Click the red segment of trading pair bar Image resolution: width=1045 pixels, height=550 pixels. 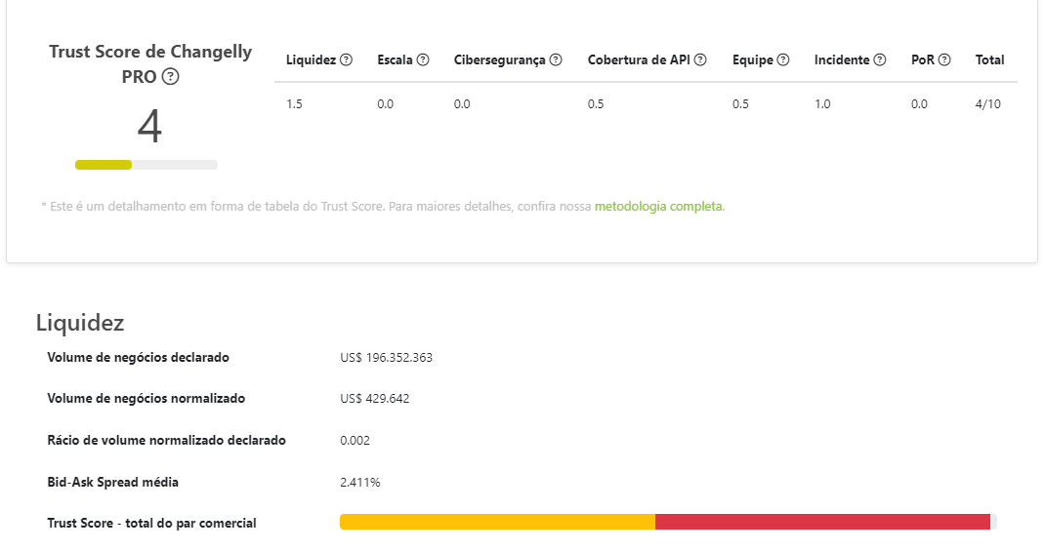click(x=822, y=522)
